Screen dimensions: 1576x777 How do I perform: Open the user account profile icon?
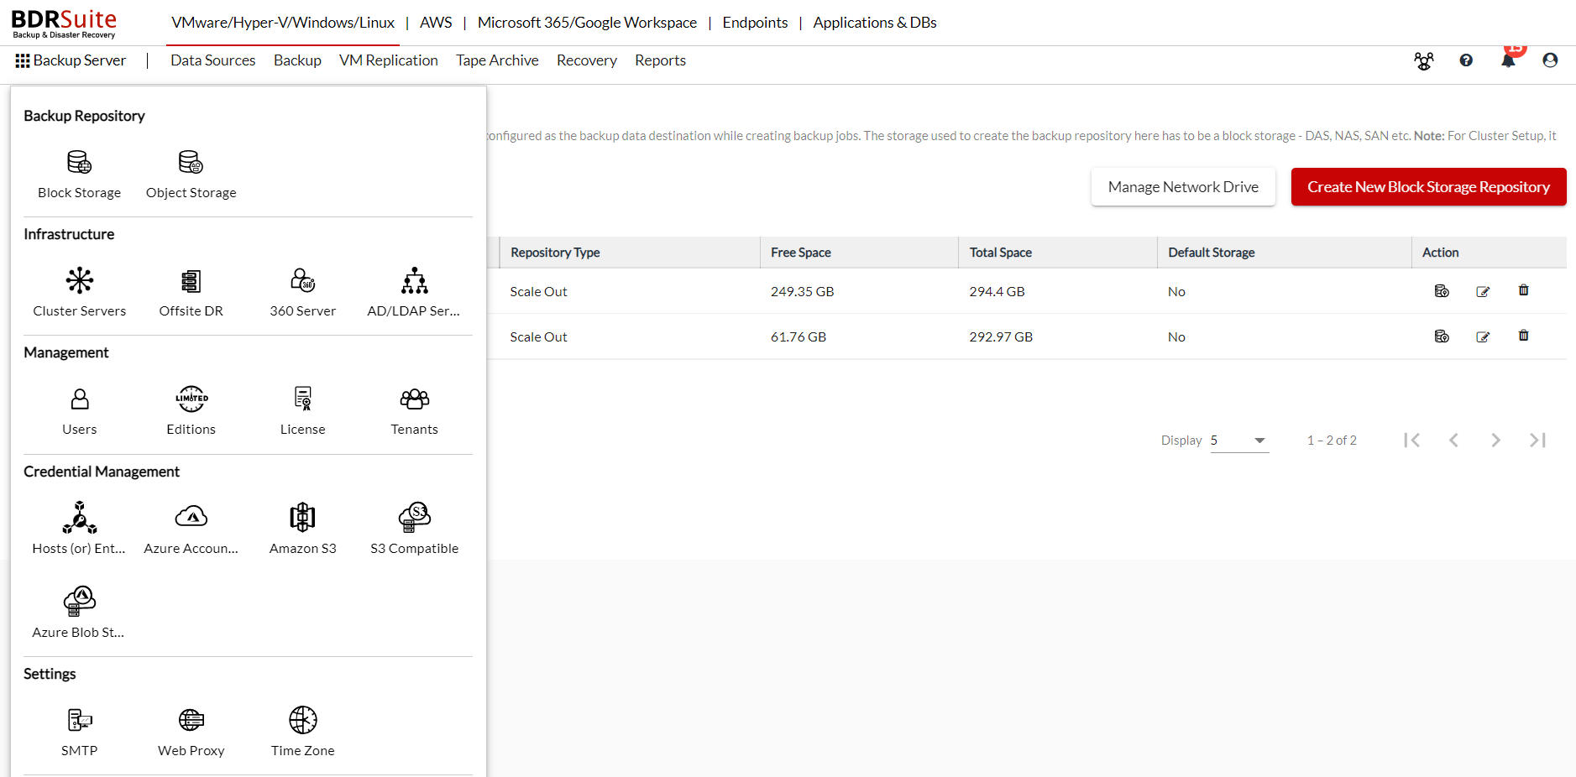(1550, 60)
